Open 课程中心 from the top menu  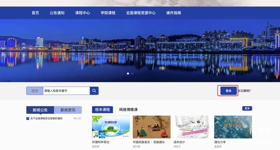coord(82,13)
